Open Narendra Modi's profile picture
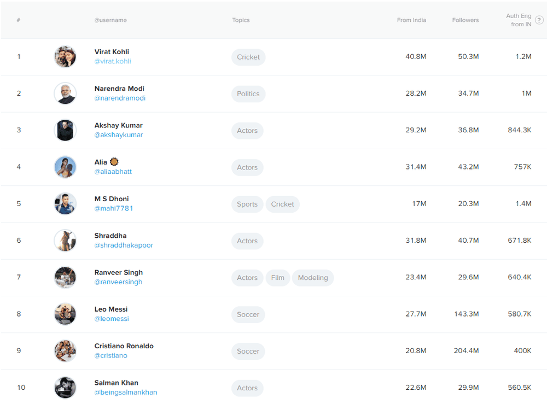Image resolution: width=547 pixels, height=404 pixels. click(x=65, y=93)
